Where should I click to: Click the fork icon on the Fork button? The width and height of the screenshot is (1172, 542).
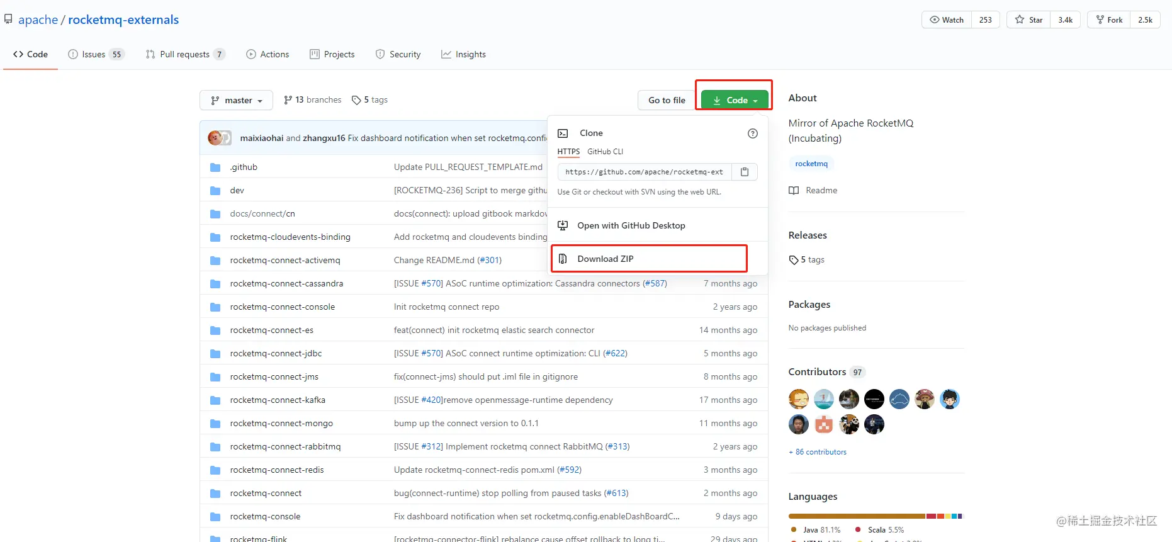1100,20
